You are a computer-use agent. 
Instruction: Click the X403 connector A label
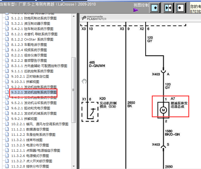click(x=161, y=74)
